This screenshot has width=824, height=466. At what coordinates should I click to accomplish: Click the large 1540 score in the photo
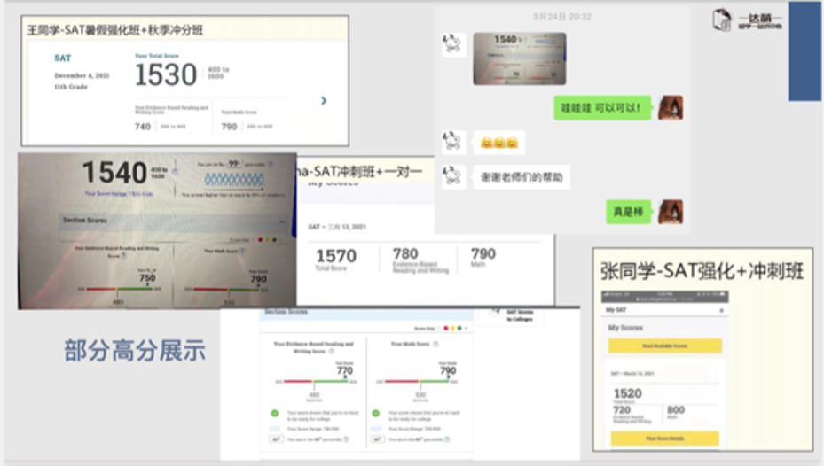pyautogui.click(x=114, y=173)
